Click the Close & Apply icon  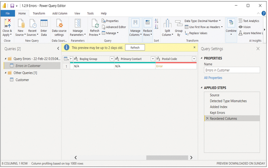[x=8, y=23]
